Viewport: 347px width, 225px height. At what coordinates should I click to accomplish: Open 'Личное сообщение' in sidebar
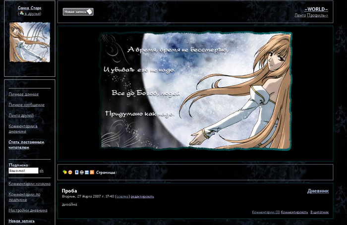pos(26,105)
